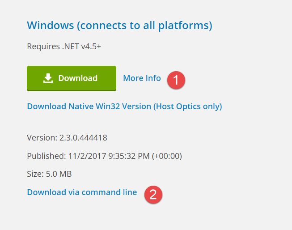This screenshot has height=230, width=292.
Task: Click the Size: 5.0 MB text
Action: coord(49,174)
